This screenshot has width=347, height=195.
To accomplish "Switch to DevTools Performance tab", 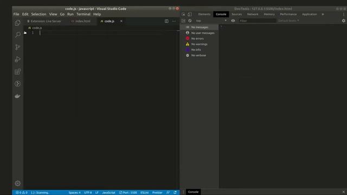I will click(288, 14).
